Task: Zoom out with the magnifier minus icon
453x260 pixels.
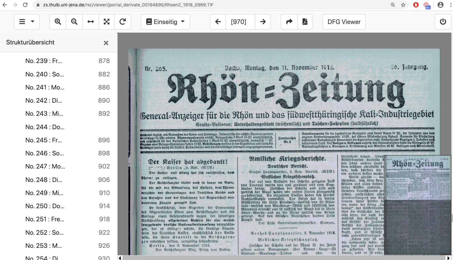Action: (74, 22)
